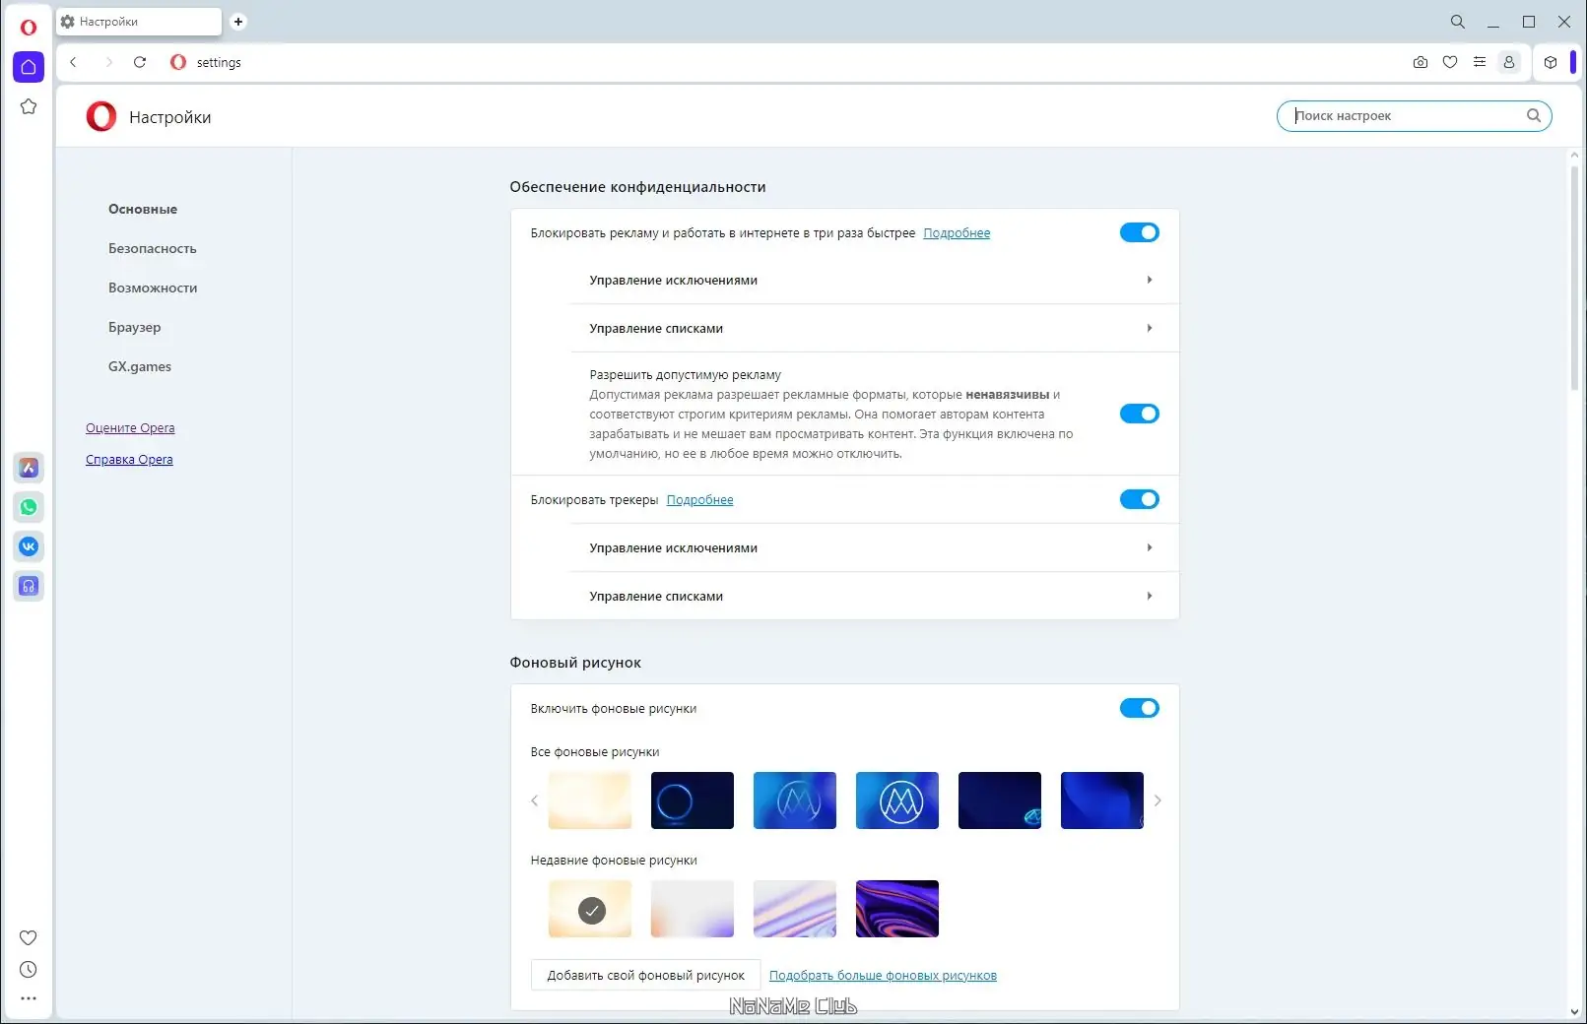Choose blue wallpaper with faint M logo
This screenshot has width=1587, height=1024.
pos(795,800)
